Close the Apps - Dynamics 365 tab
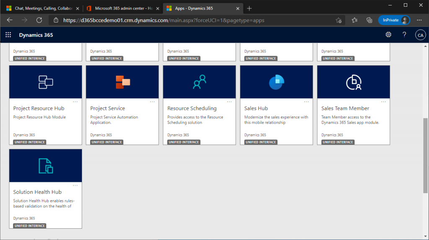This screenshot has height=240, width=429. [238, 8]
